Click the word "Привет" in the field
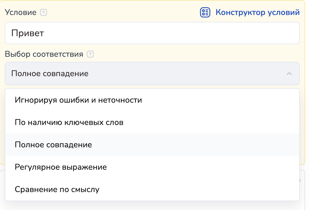 coord(27,33)
